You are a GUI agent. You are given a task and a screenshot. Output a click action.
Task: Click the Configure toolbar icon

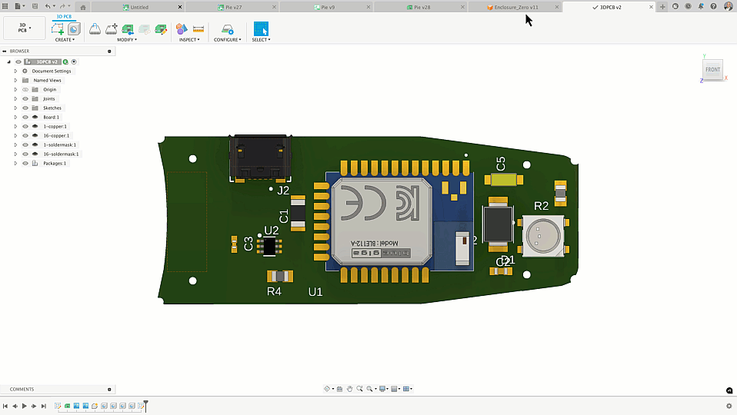click(227, 29)
